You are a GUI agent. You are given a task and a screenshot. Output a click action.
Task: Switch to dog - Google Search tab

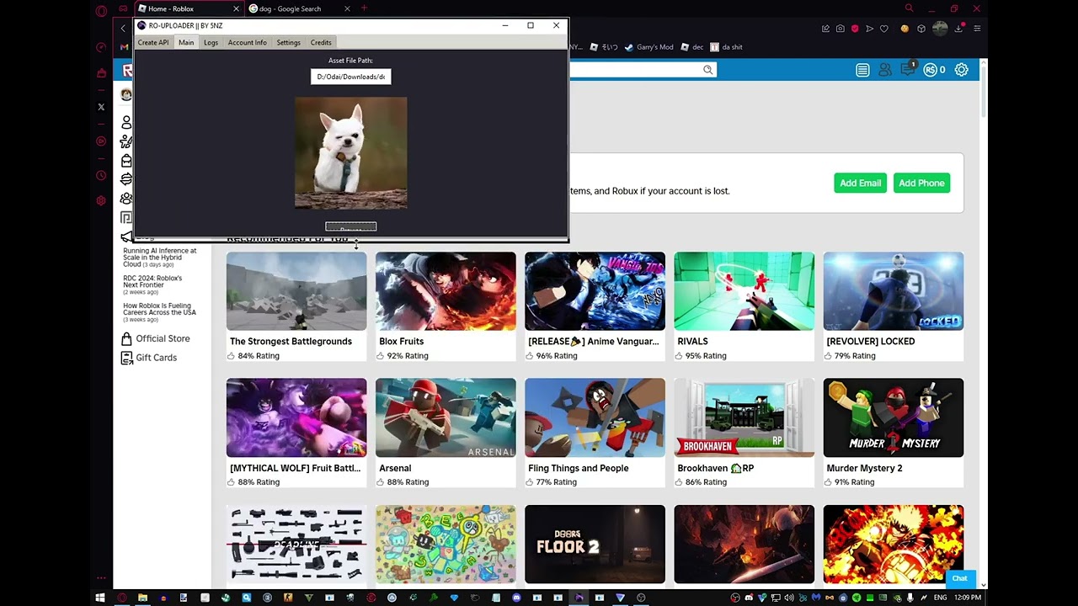pyautogui.click(x=299, y=8)
